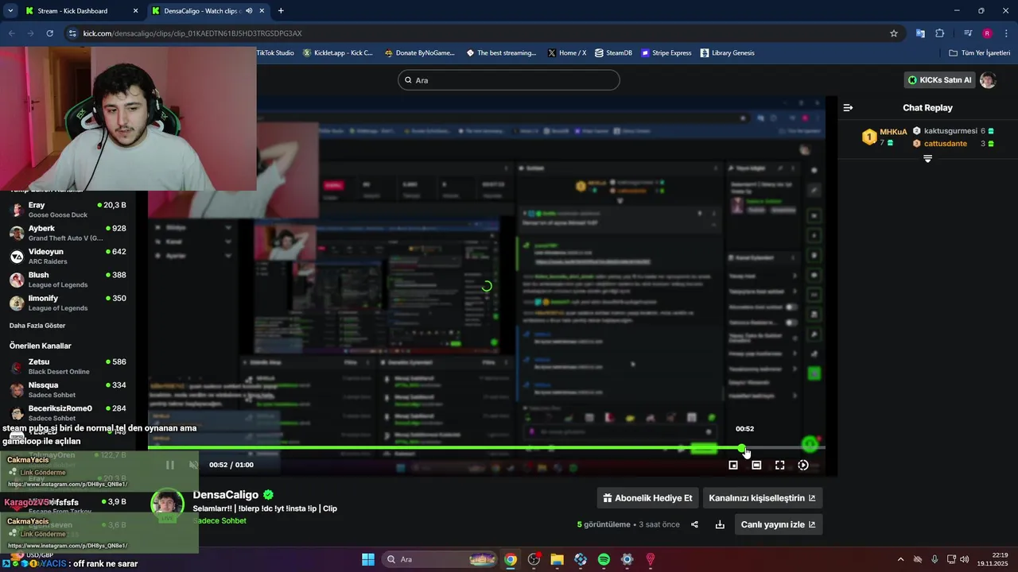Viewport: 1018px width, 572px height.
Task: Open limonify channel in sidebar
Action: point(68,303)
